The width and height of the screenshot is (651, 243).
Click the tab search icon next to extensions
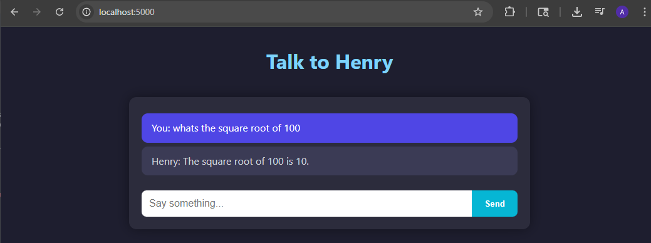pos(543,12)
